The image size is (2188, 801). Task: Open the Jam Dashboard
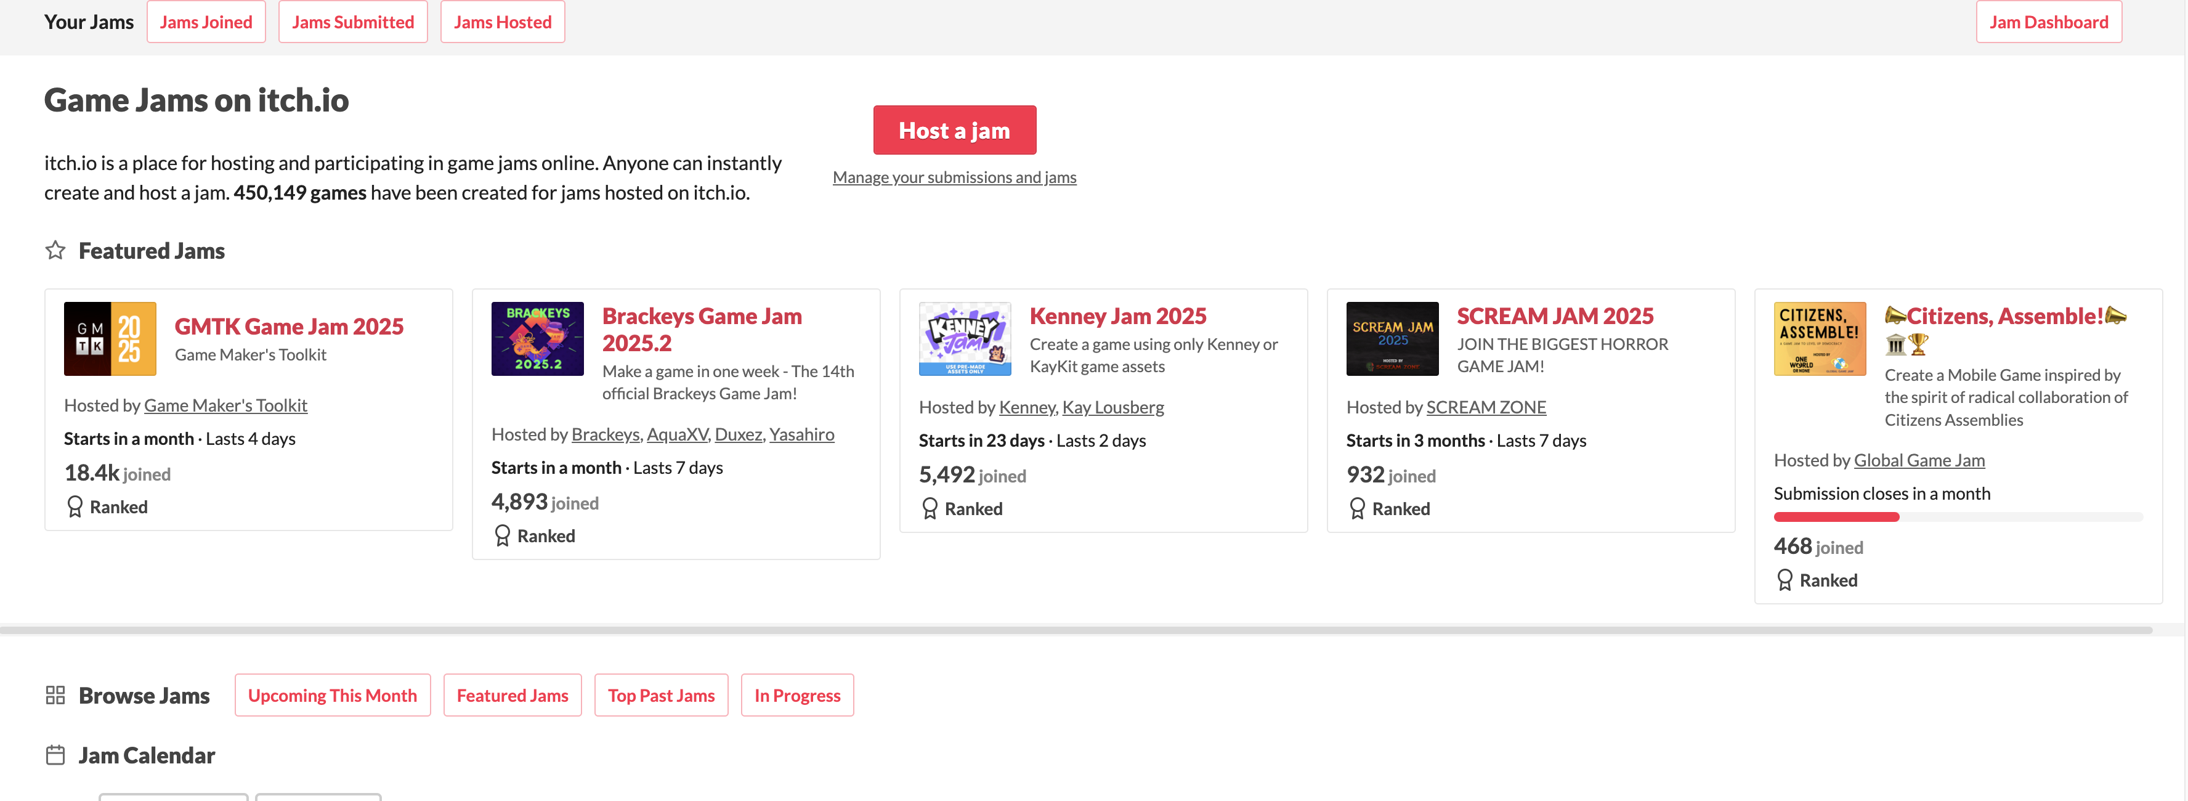click(x=2048, y=22)
